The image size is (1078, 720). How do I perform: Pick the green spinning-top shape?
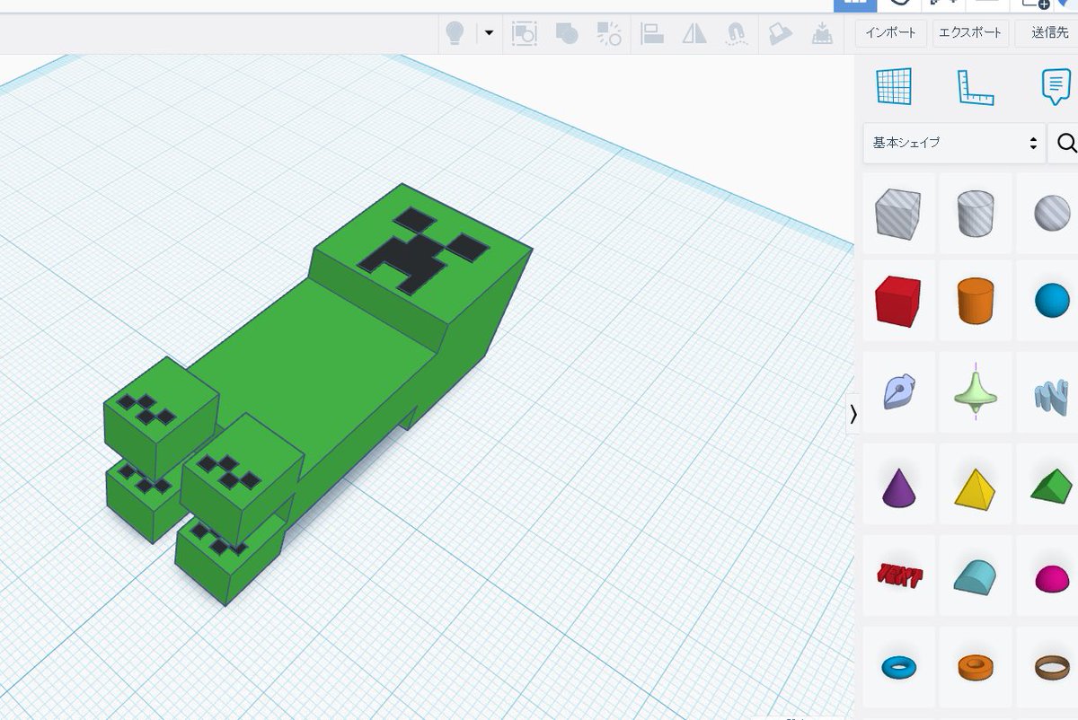tap(976, 393)
